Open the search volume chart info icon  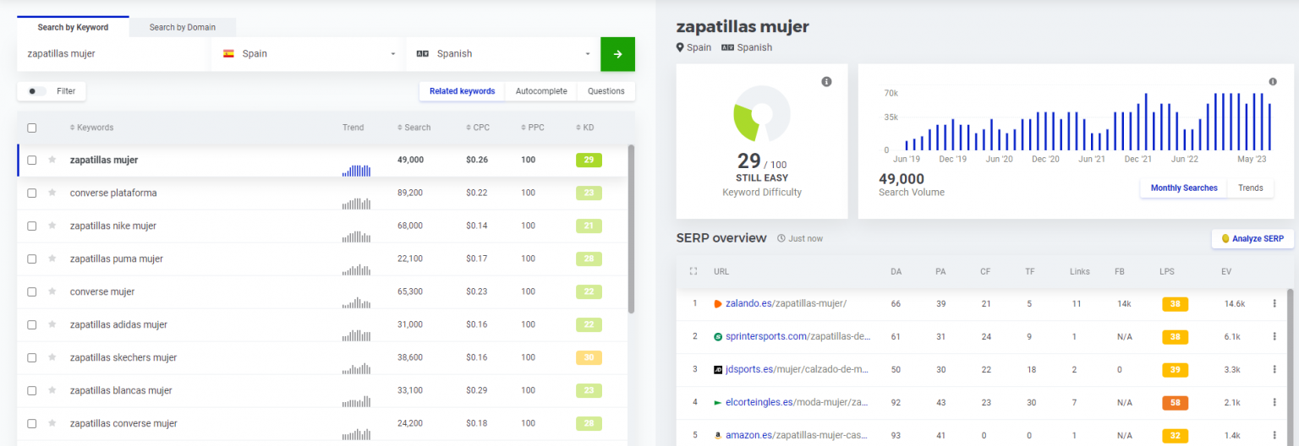[x=1272, y=82]
